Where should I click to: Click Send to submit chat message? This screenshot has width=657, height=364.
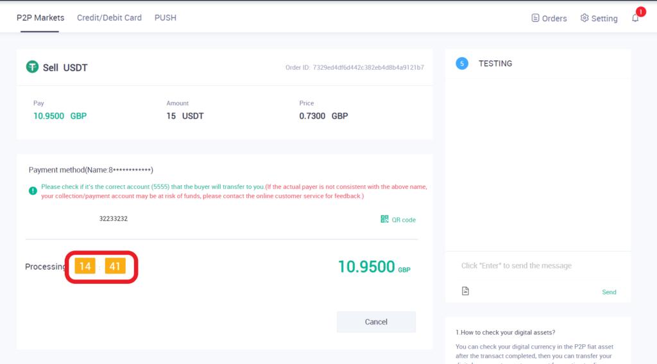(609, 292)
